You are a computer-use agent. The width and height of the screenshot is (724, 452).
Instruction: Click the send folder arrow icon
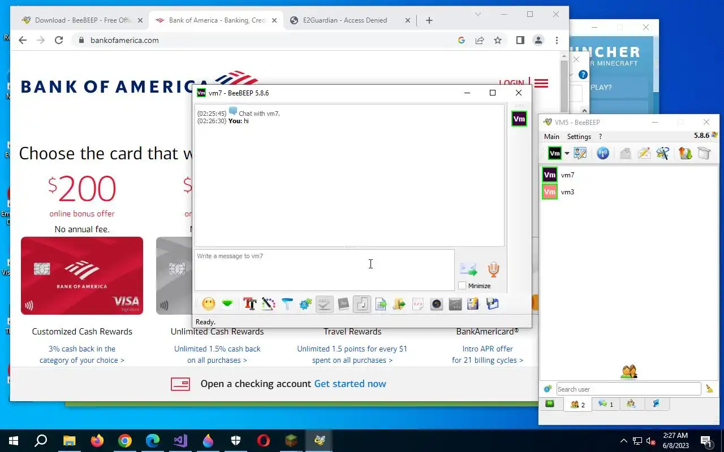click(x=399, y=304)
